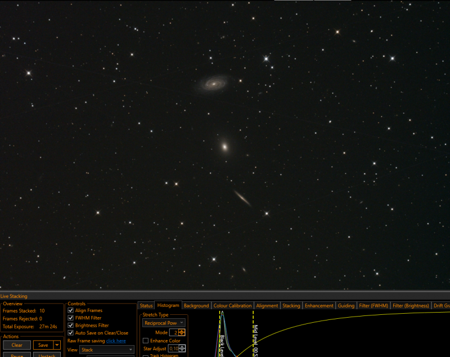
Task: Select the Filter (Brightness) tab
Action: 411,306
